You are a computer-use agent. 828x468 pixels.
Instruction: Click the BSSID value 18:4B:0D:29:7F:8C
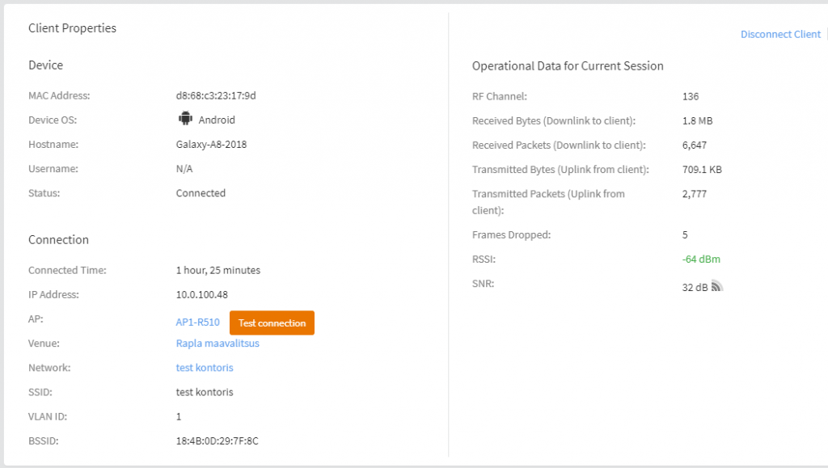click(x=217, y=441)
